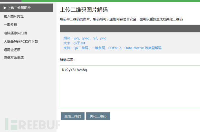Click the triangle arrow beside 上传二维码图片

coord(5,8)
